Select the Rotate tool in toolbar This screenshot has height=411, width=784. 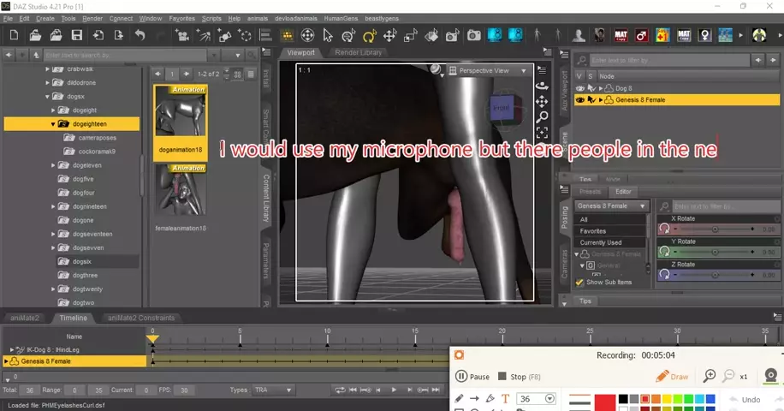click(370, 36)
